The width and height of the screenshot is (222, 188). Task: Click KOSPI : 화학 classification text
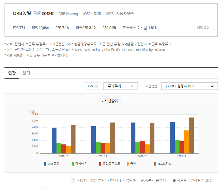pos(92,14)
